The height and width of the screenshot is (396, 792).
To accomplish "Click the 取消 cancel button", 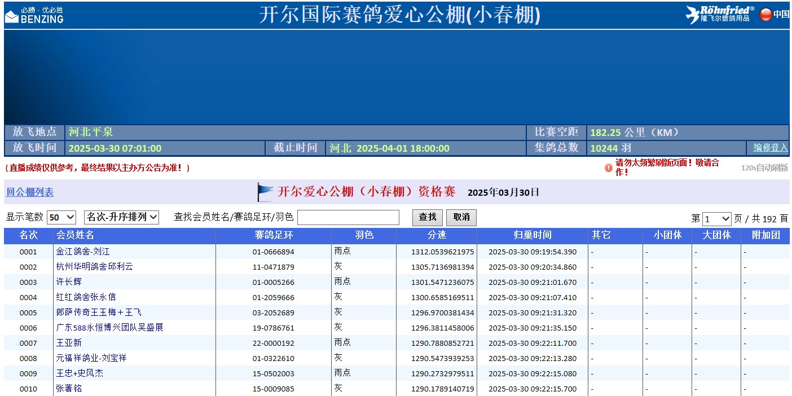I will 461,217.
